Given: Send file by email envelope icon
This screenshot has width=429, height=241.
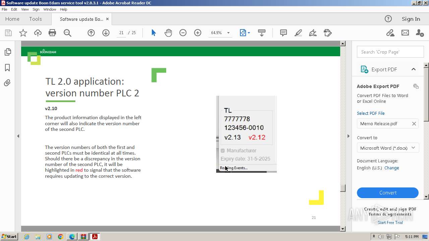Looking at the screenshot, I should 405,33.
